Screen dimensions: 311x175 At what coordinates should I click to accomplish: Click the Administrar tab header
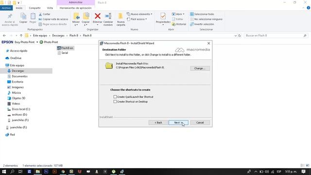(x=76, y=2)
